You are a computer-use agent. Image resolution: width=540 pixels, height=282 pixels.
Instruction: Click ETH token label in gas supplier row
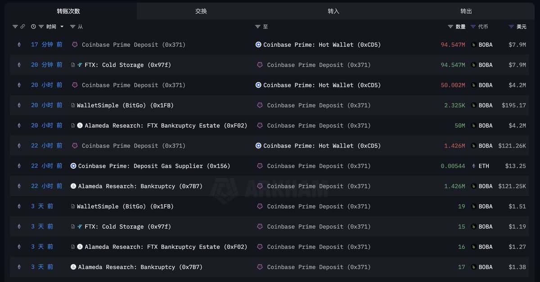[484, 166]
